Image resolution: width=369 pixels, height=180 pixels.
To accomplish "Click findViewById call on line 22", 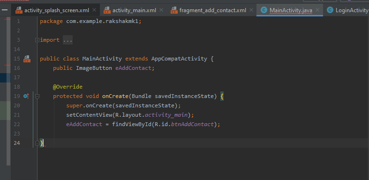I will [131, 124].
